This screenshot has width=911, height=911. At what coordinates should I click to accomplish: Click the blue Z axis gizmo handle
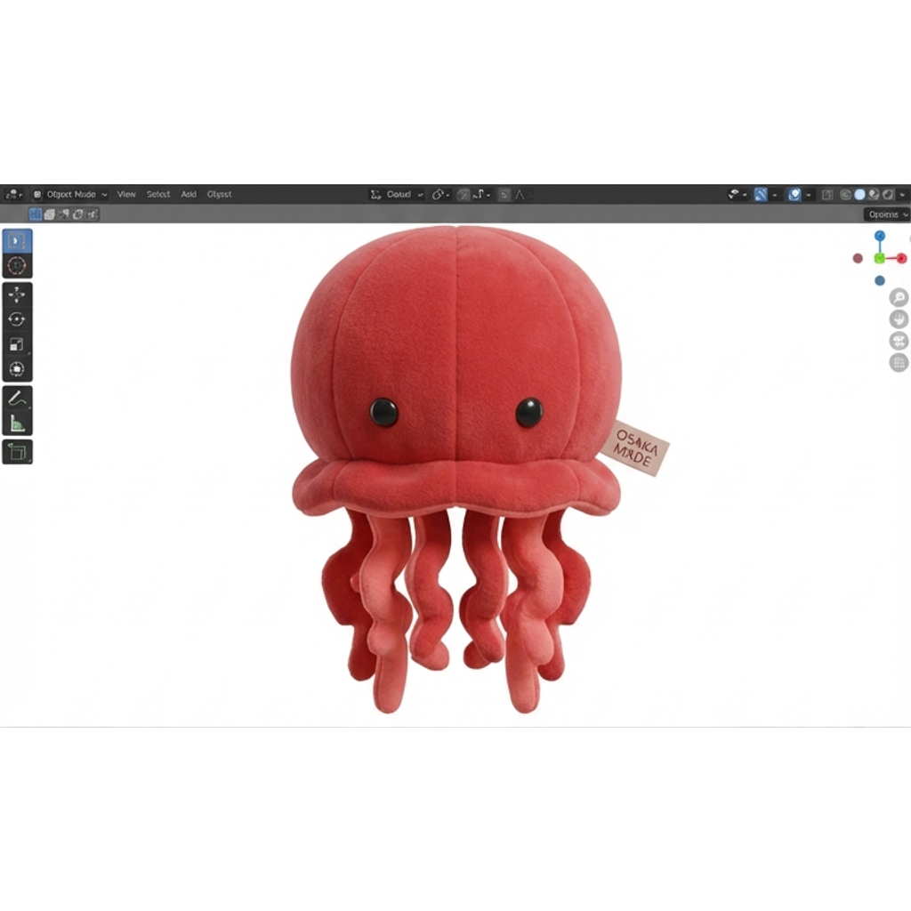point(880,236)
